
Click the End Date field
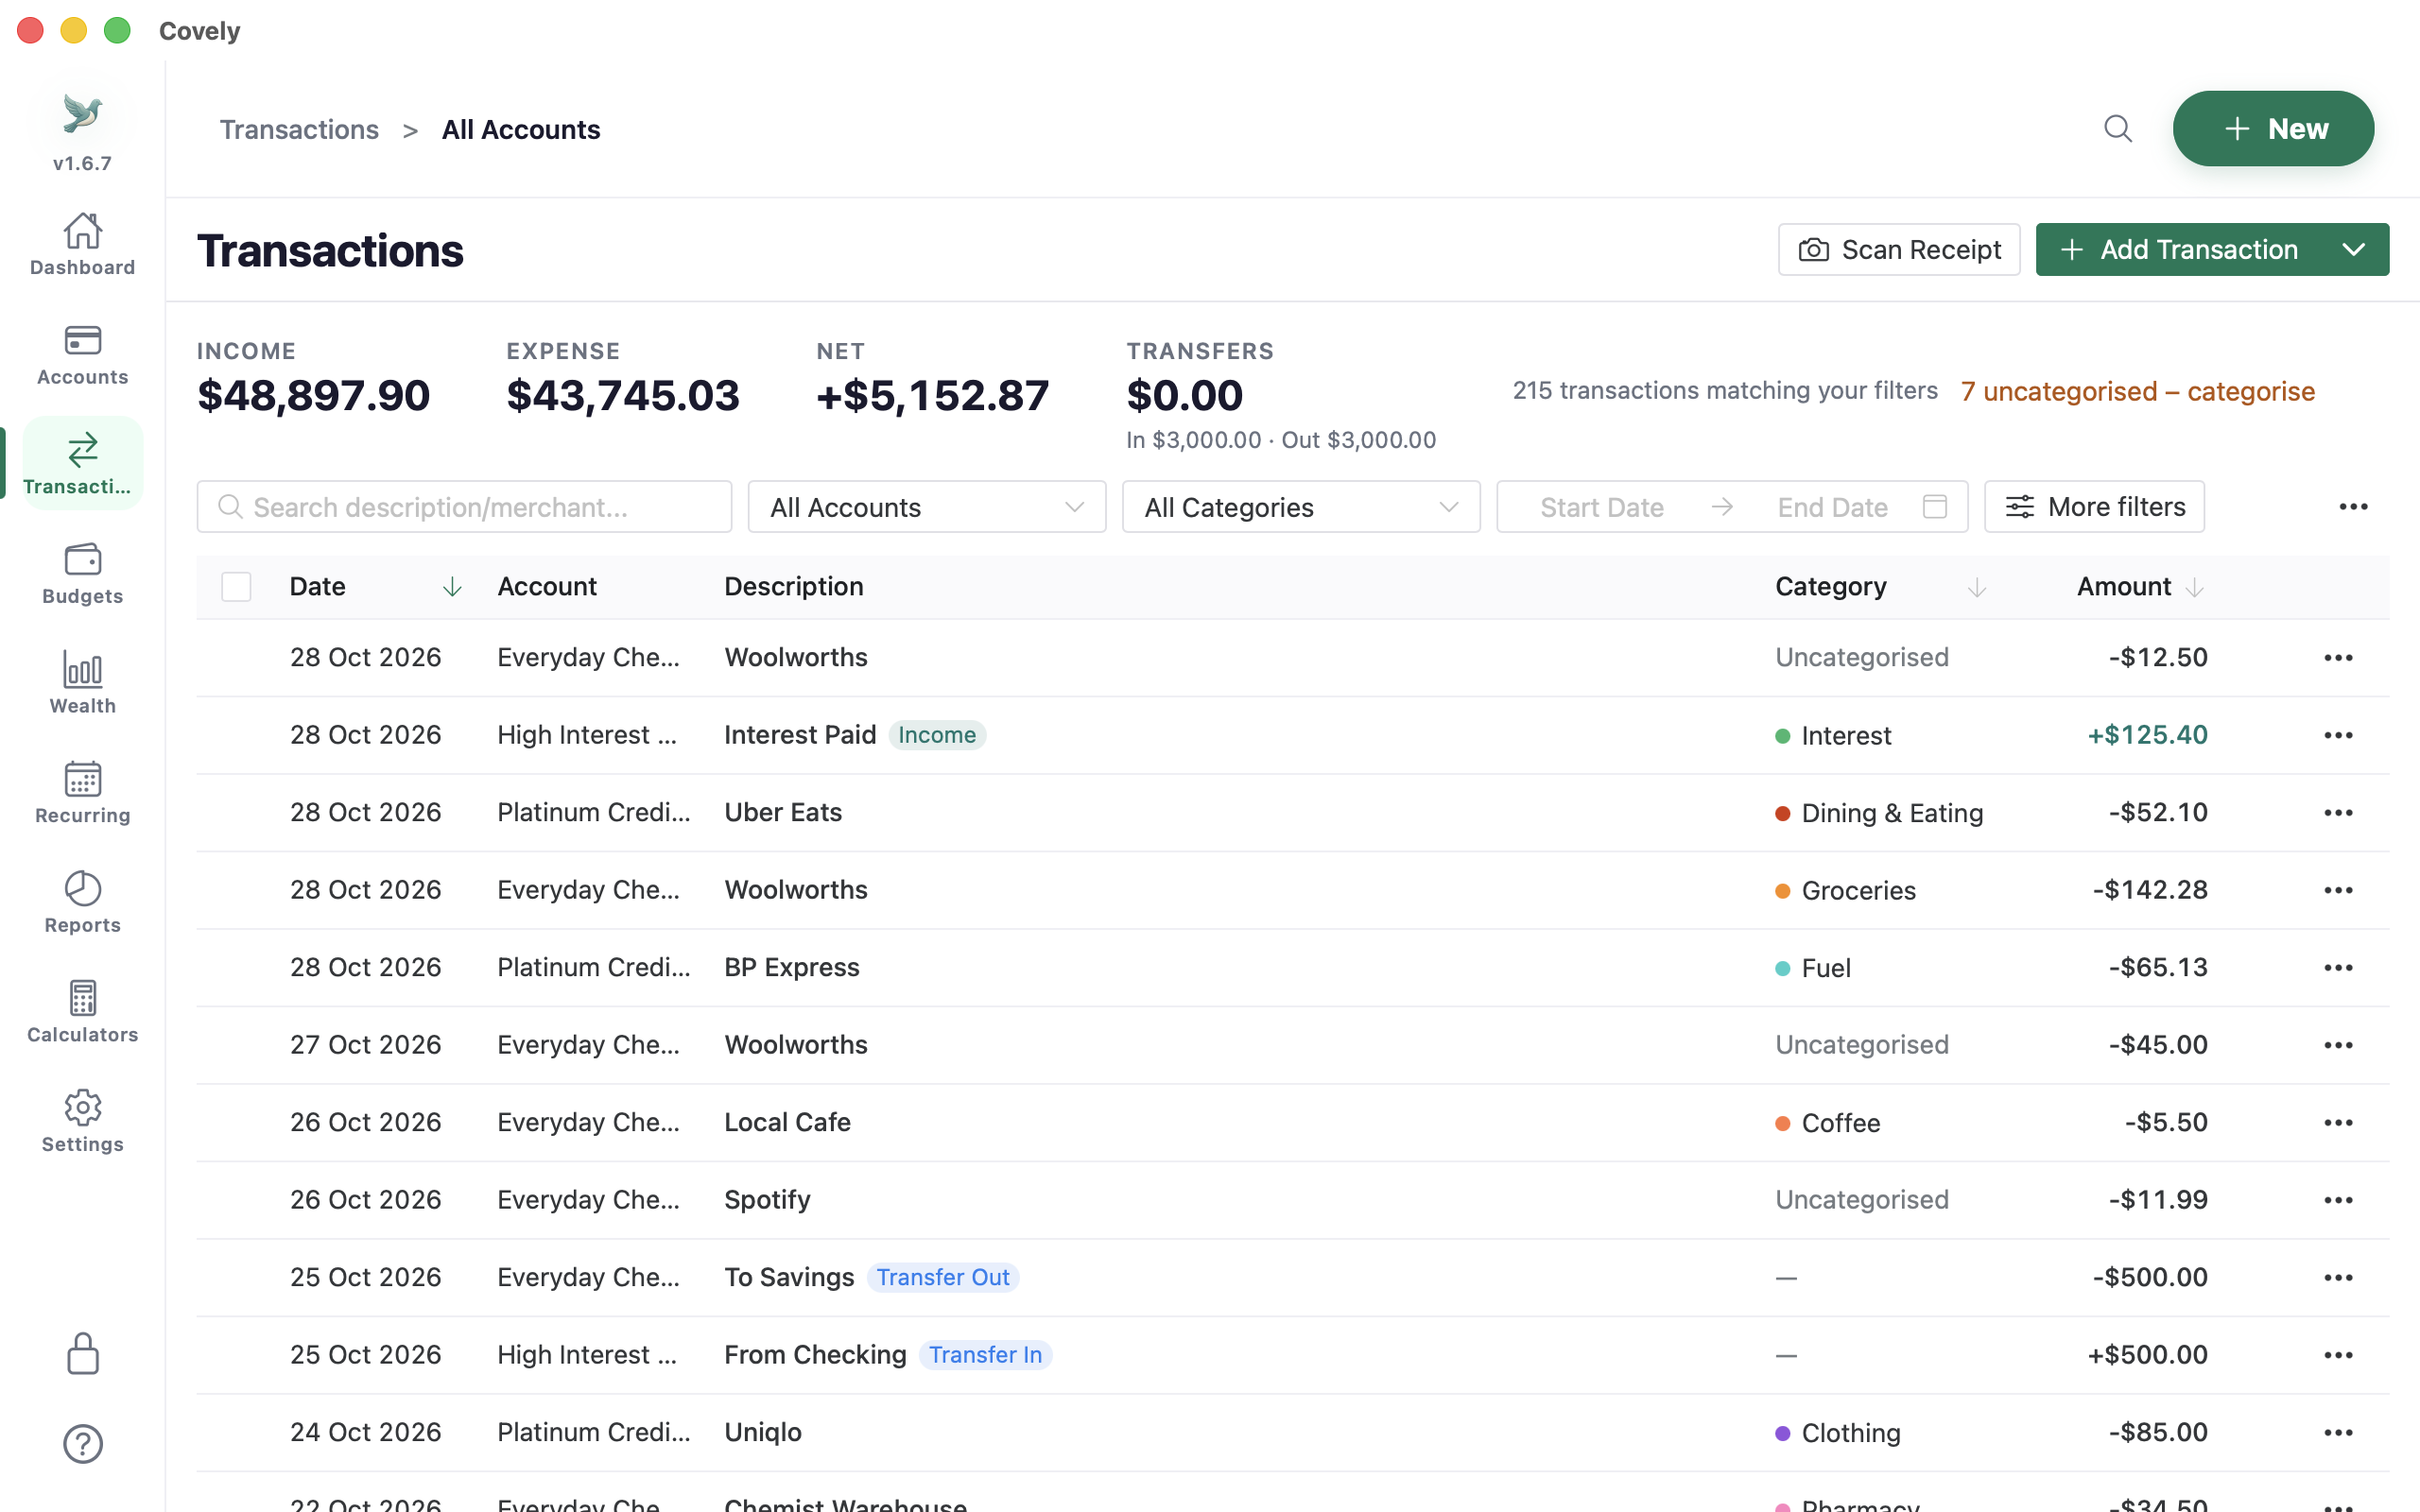pyautogui.click(x=1832, y=507)
